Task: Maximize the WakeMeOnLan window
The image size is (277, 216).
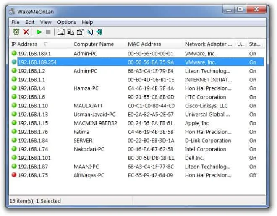Action: click(240, 10)
